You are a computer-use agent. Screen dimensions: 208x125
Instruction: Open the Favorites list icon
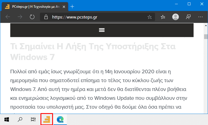163,17
